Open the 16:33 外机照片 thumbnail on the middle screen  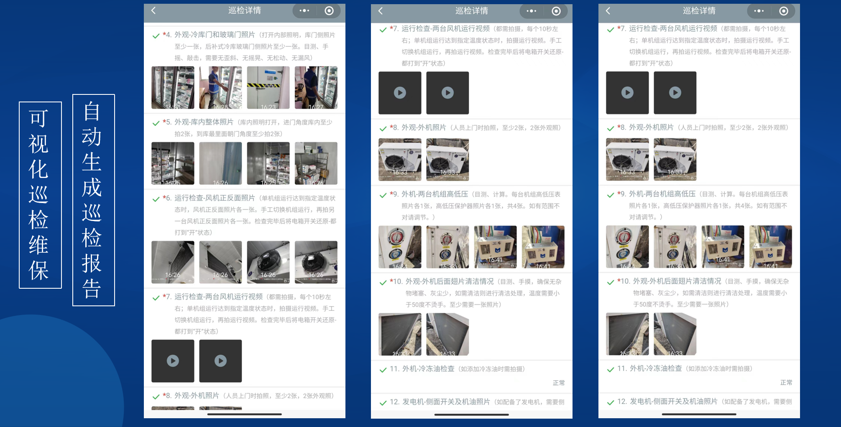(399, 159)
